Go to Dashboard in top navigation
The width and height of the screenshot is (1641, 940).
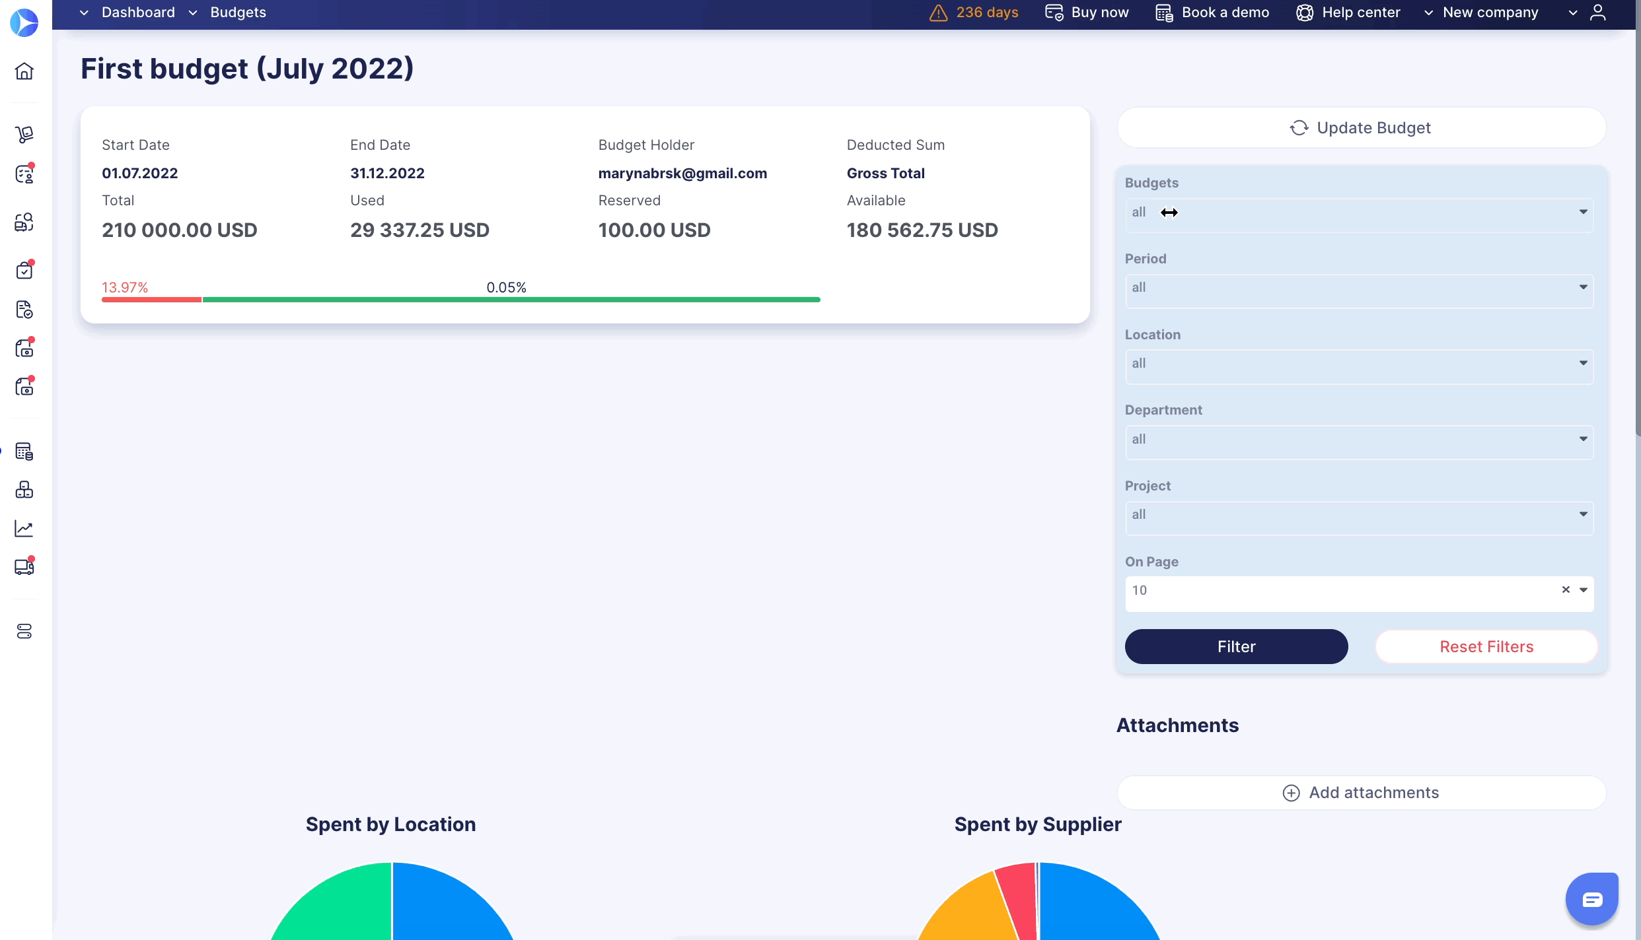(x=138, y=13)
